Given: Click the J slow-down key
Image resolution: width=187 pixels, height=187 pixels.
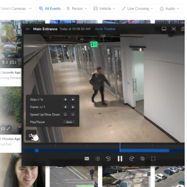Looking at the screenshot, I should pyautogui.click(x=73, y=114).
